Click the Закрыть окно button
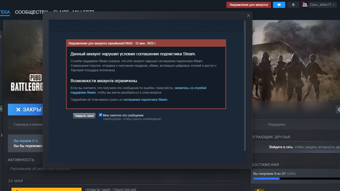The height and width of the screenshot is (191, 340). pyautogui.click(x=84, y=116)
